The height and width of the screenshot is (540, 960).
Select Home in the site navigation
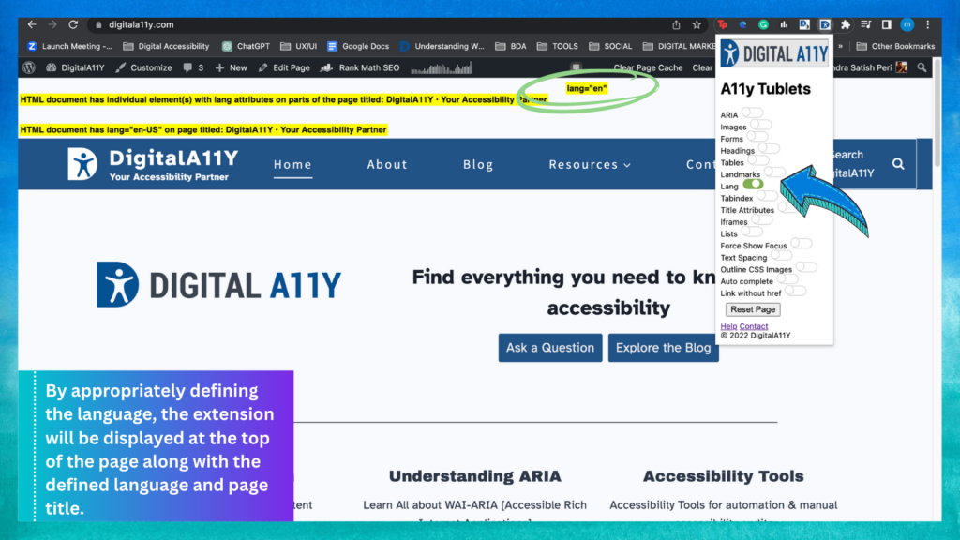292,164
